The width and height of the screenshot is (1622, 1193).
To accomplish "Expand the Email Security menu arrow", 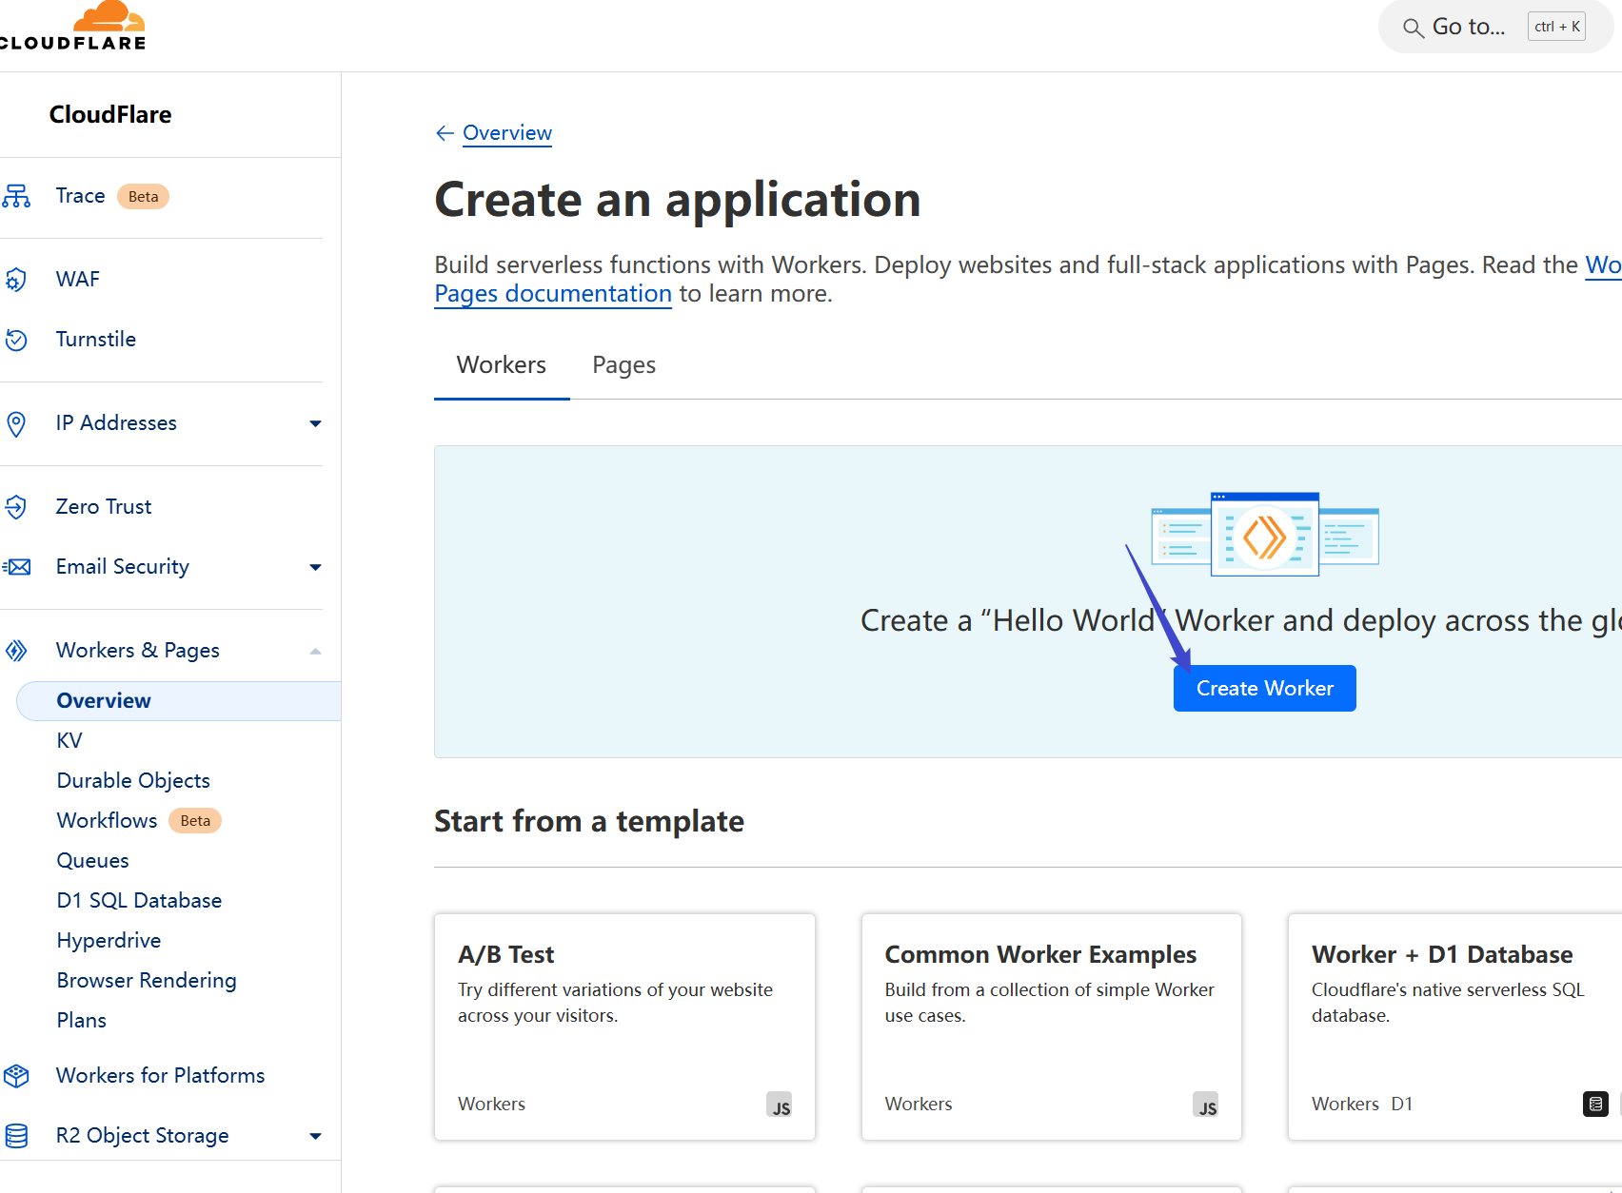I will point(315,567).
